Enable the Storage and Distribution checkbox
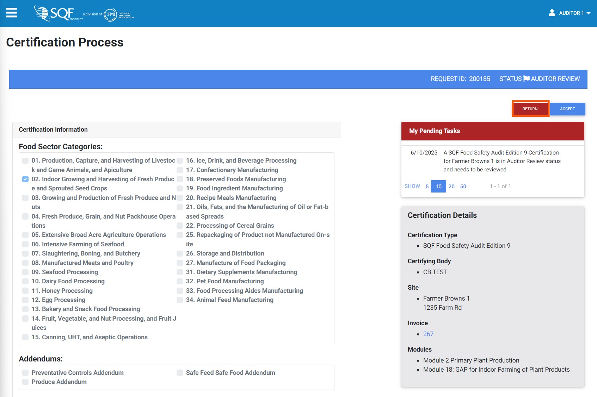 (180, 253)
